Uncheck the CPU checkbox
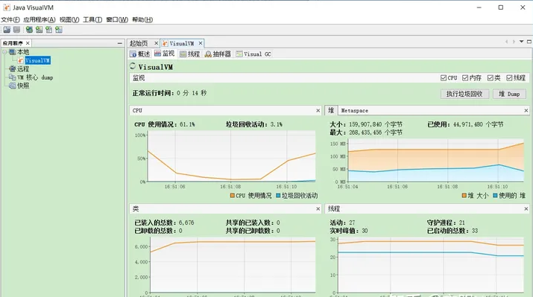533x297 pixels. click(x=444, y=78)
